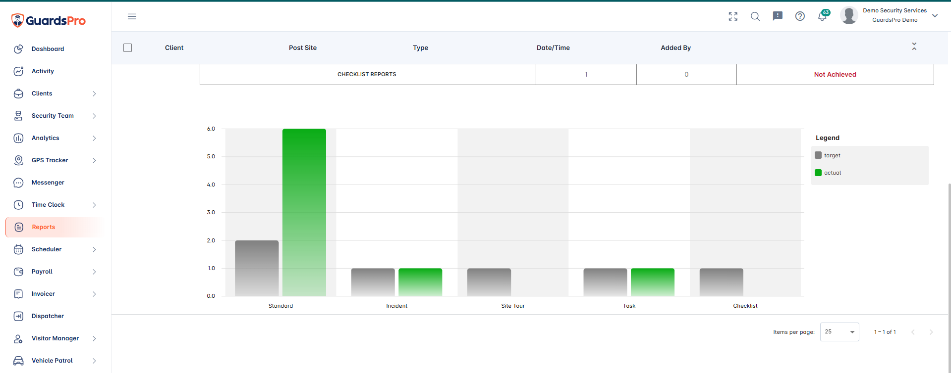Toggle the target series legend swatch
This screenshot has height=373, width=951.
coord(818,155)
